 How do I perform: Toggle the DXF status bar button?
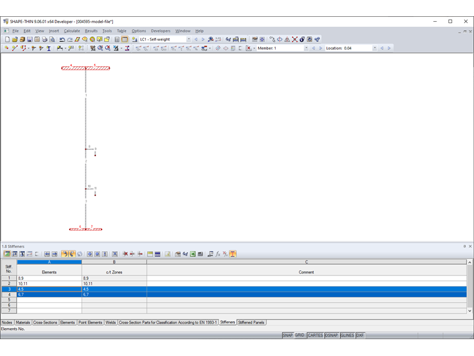pyautogui.click(x=360, y=335)
